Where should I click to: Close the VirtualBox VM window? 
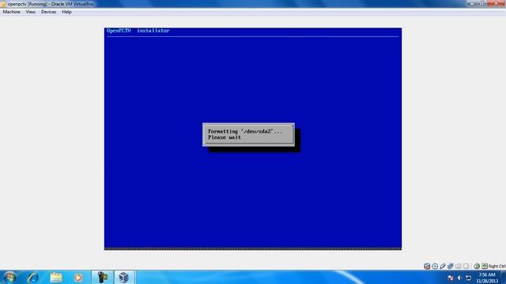(497, 3)
